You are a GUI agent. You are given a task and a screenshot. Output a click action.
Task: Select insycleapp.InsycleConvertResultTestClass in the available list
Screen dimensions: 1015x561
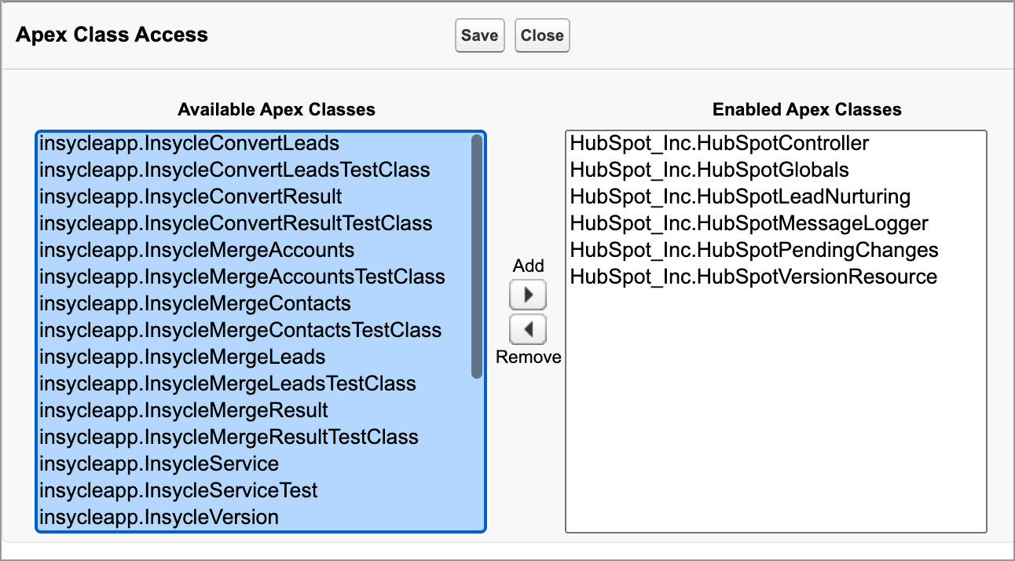click(234, 223)
